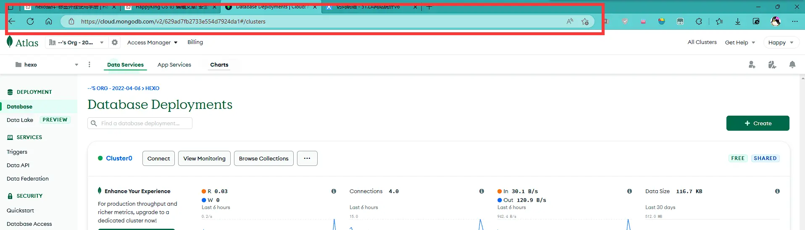This screenshot has width=805, height=230.
Task: Click View Monitoring button
Action: click(x=204, y=158)
